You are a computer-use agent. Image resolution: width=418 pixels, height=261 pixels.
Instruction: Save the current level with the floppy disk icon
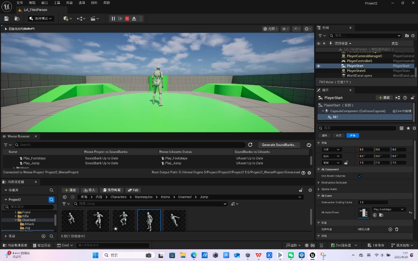point(7,19)
